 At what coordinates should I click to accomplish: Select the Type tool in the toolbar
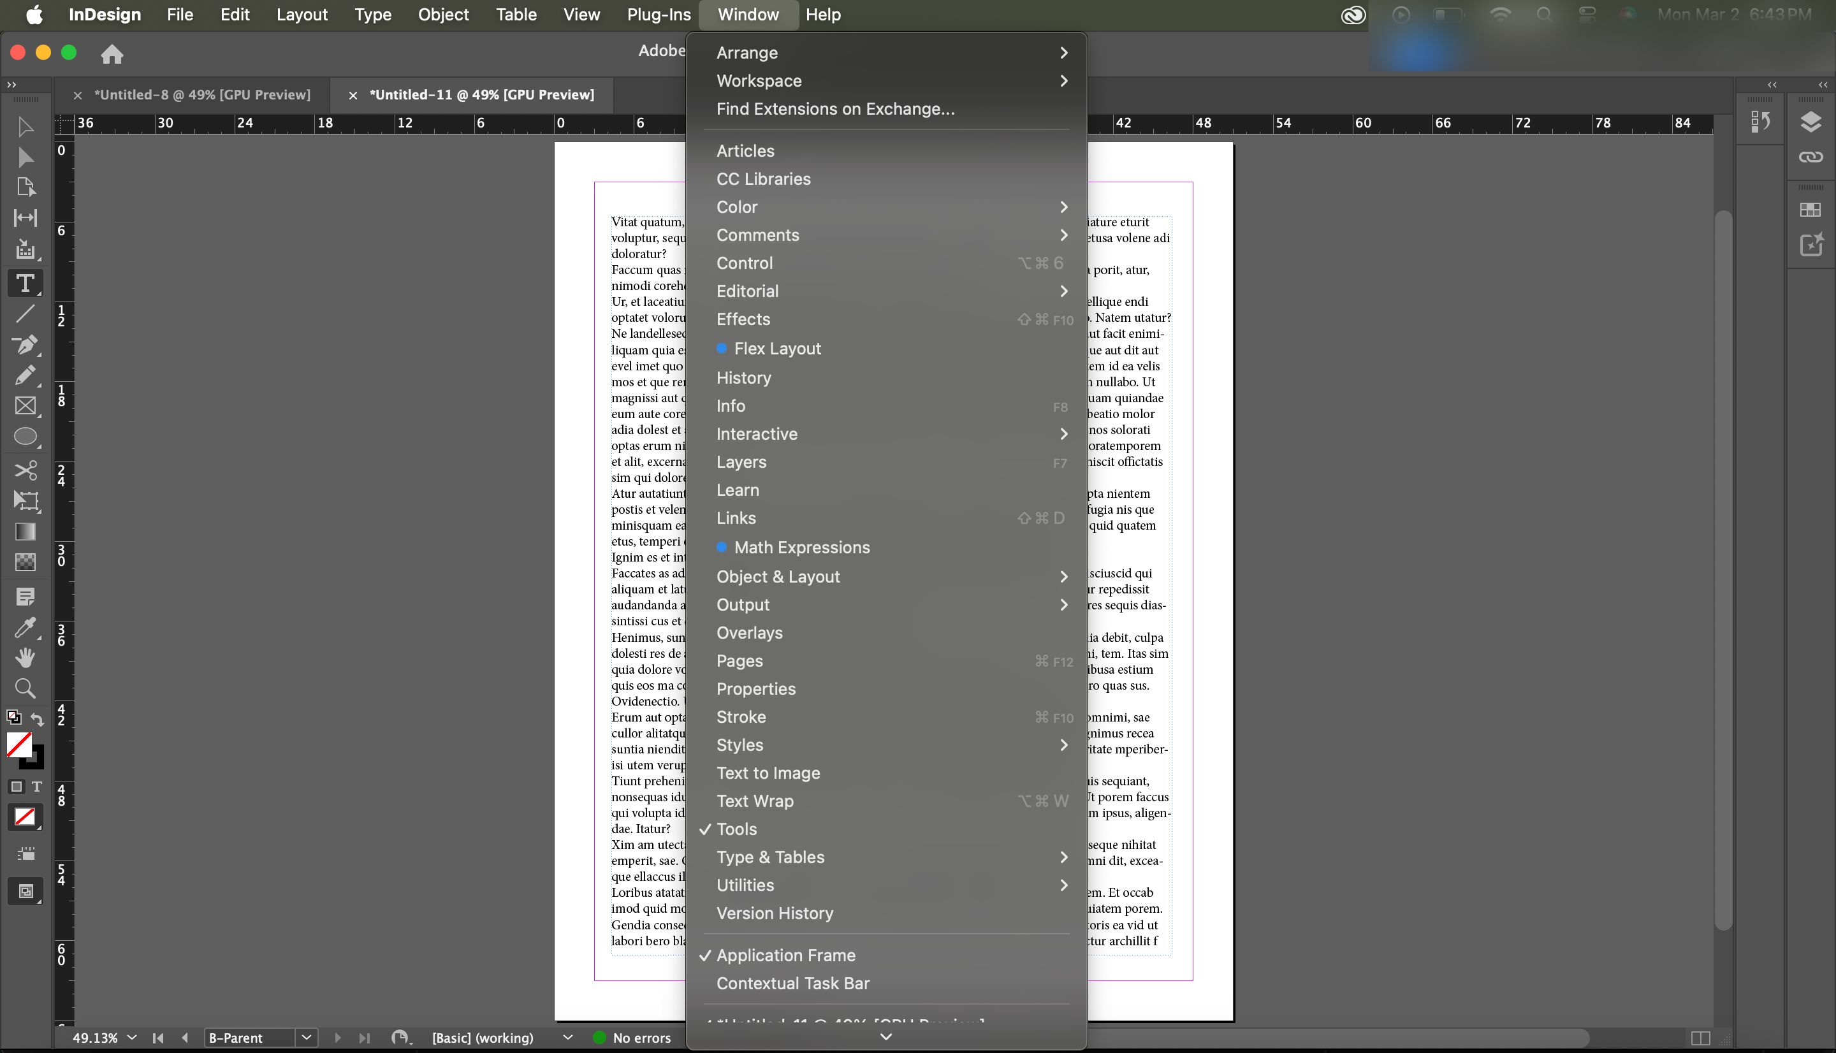[25, 283]
